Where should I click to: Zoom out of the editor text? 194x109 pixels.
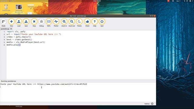click(72, 22)
